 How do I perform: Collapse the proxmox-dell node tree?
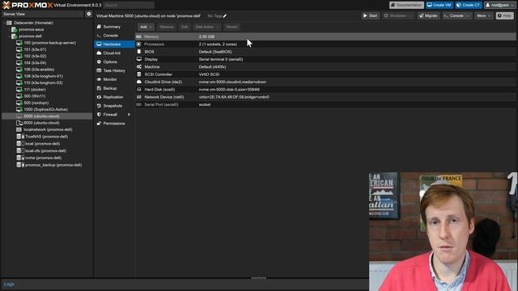coord(9,36)
